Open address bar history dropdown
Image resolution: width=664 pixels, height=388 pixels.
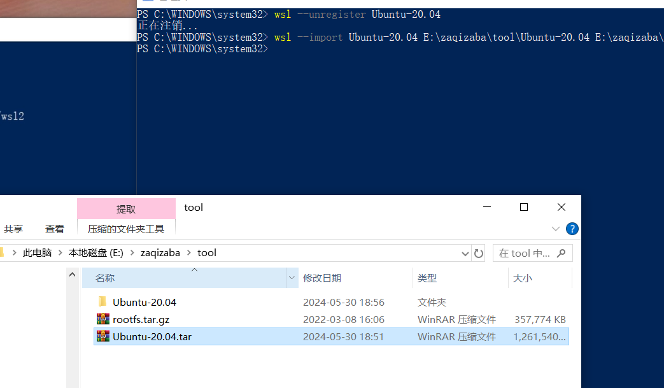pos(465,253)
